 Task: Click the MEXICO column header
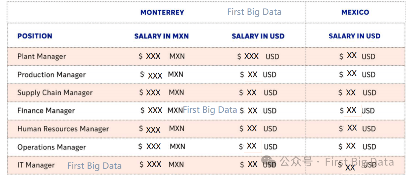pos(355,12)
